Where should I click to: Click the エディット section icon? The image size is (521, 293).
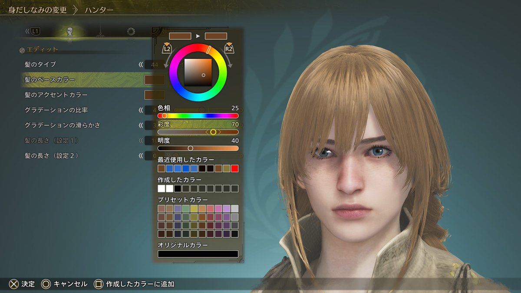click(x=22, y=50)
